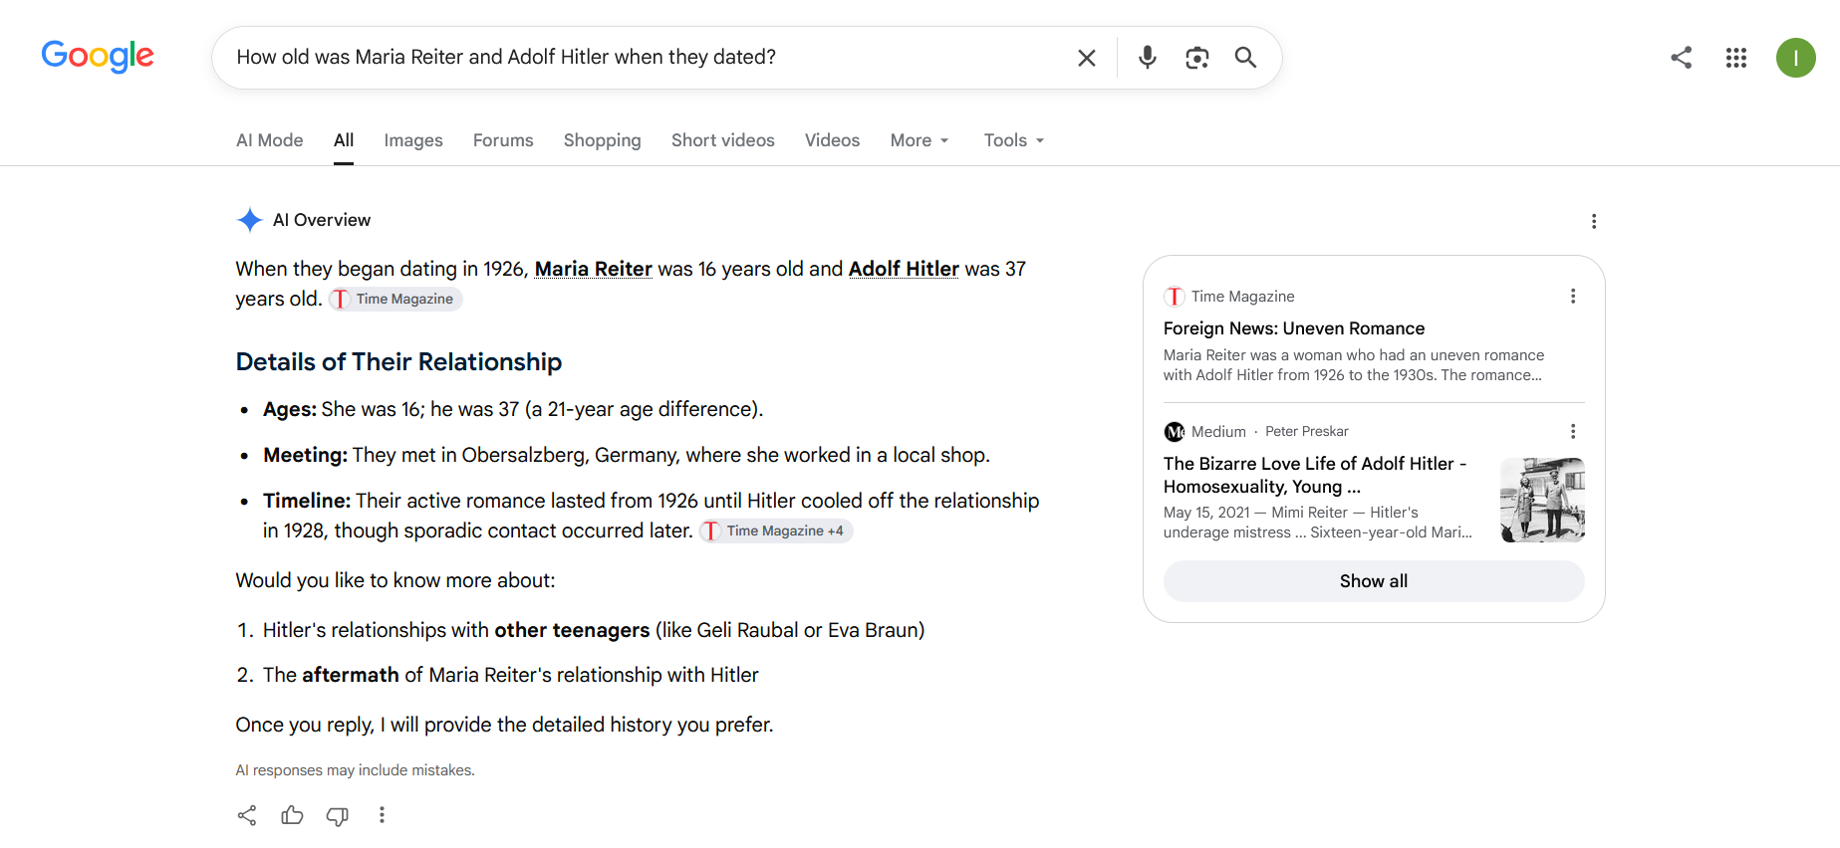Expand the Tools dropdown
The image size is (1840, 848).
[x=1014, y=140]
